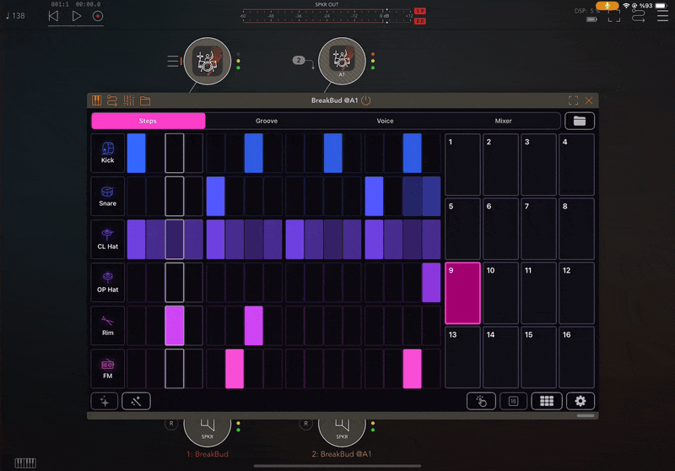Click the MIDI channel 2 badge
Viewport: 675px width, 471px height.
299,60
